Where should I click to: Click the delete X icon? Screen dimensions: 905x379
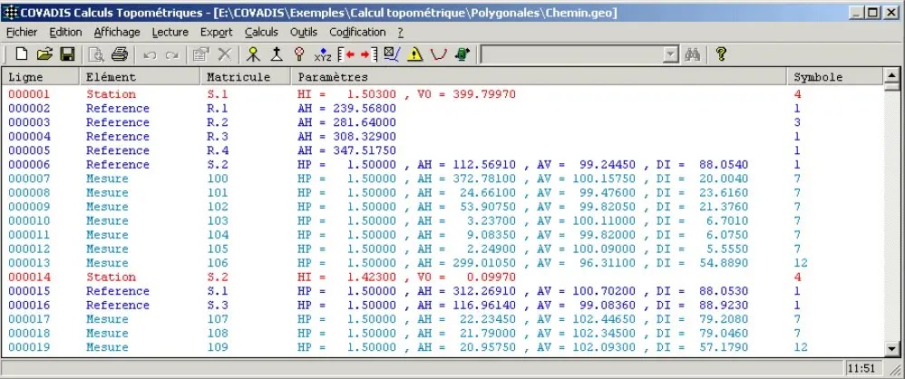coord(224,54)
